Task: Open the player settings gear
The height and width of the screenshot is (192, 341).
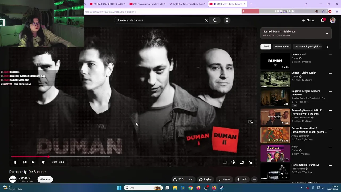Action: tap(233, 162)
